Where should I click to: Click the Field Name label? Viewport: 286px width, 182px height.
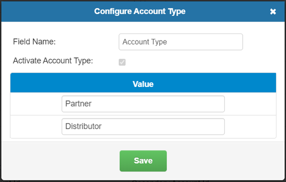pos(34,41)
